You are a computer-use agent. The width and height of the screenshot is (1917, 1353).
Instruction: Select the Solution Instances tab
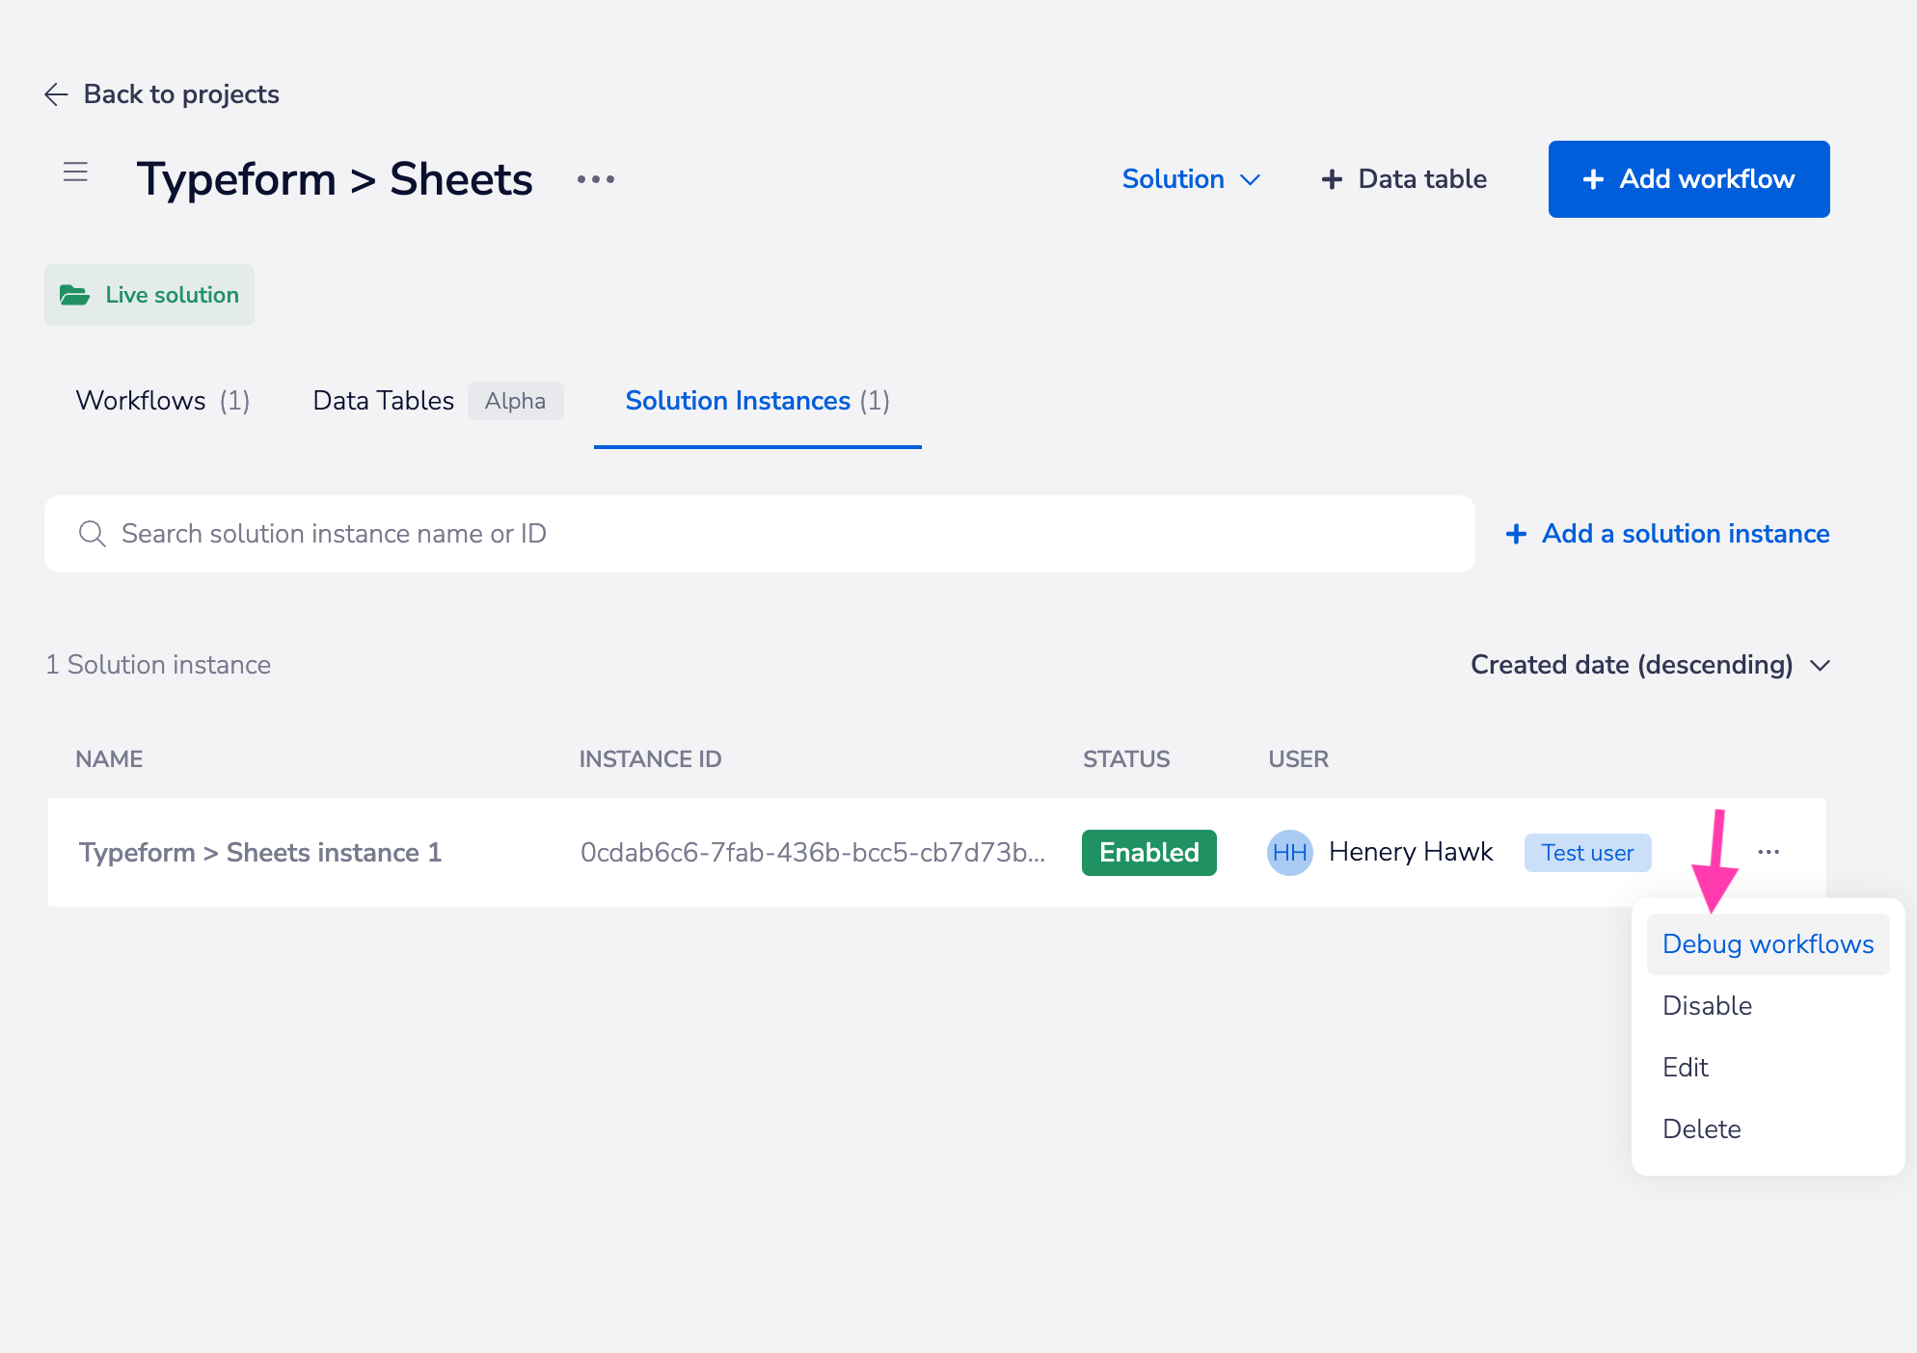click(757, 401)
